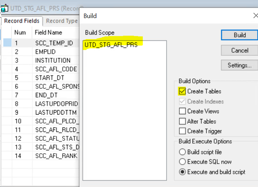Click the row selector beside SCC_TEMP_ID

7,43
